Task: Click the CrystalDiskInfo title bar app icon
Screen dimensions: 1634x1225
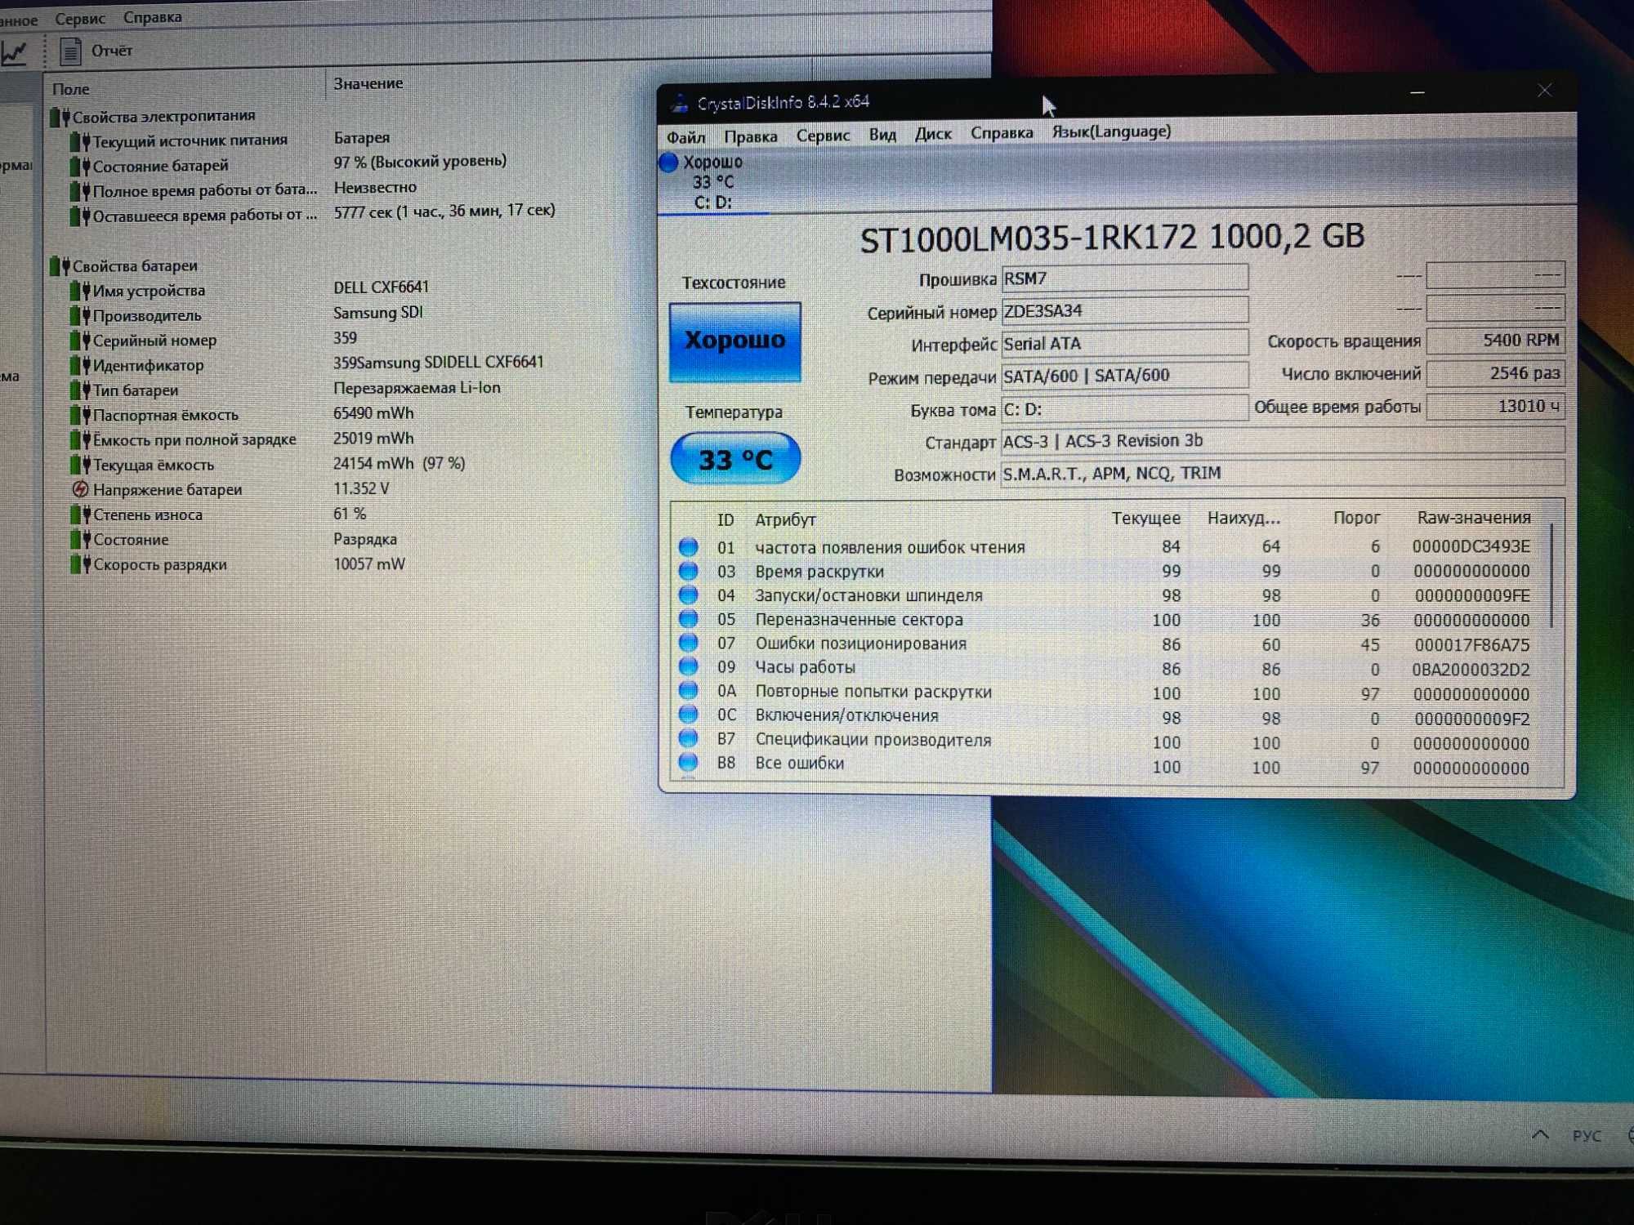Action: (x=679, y=104)
